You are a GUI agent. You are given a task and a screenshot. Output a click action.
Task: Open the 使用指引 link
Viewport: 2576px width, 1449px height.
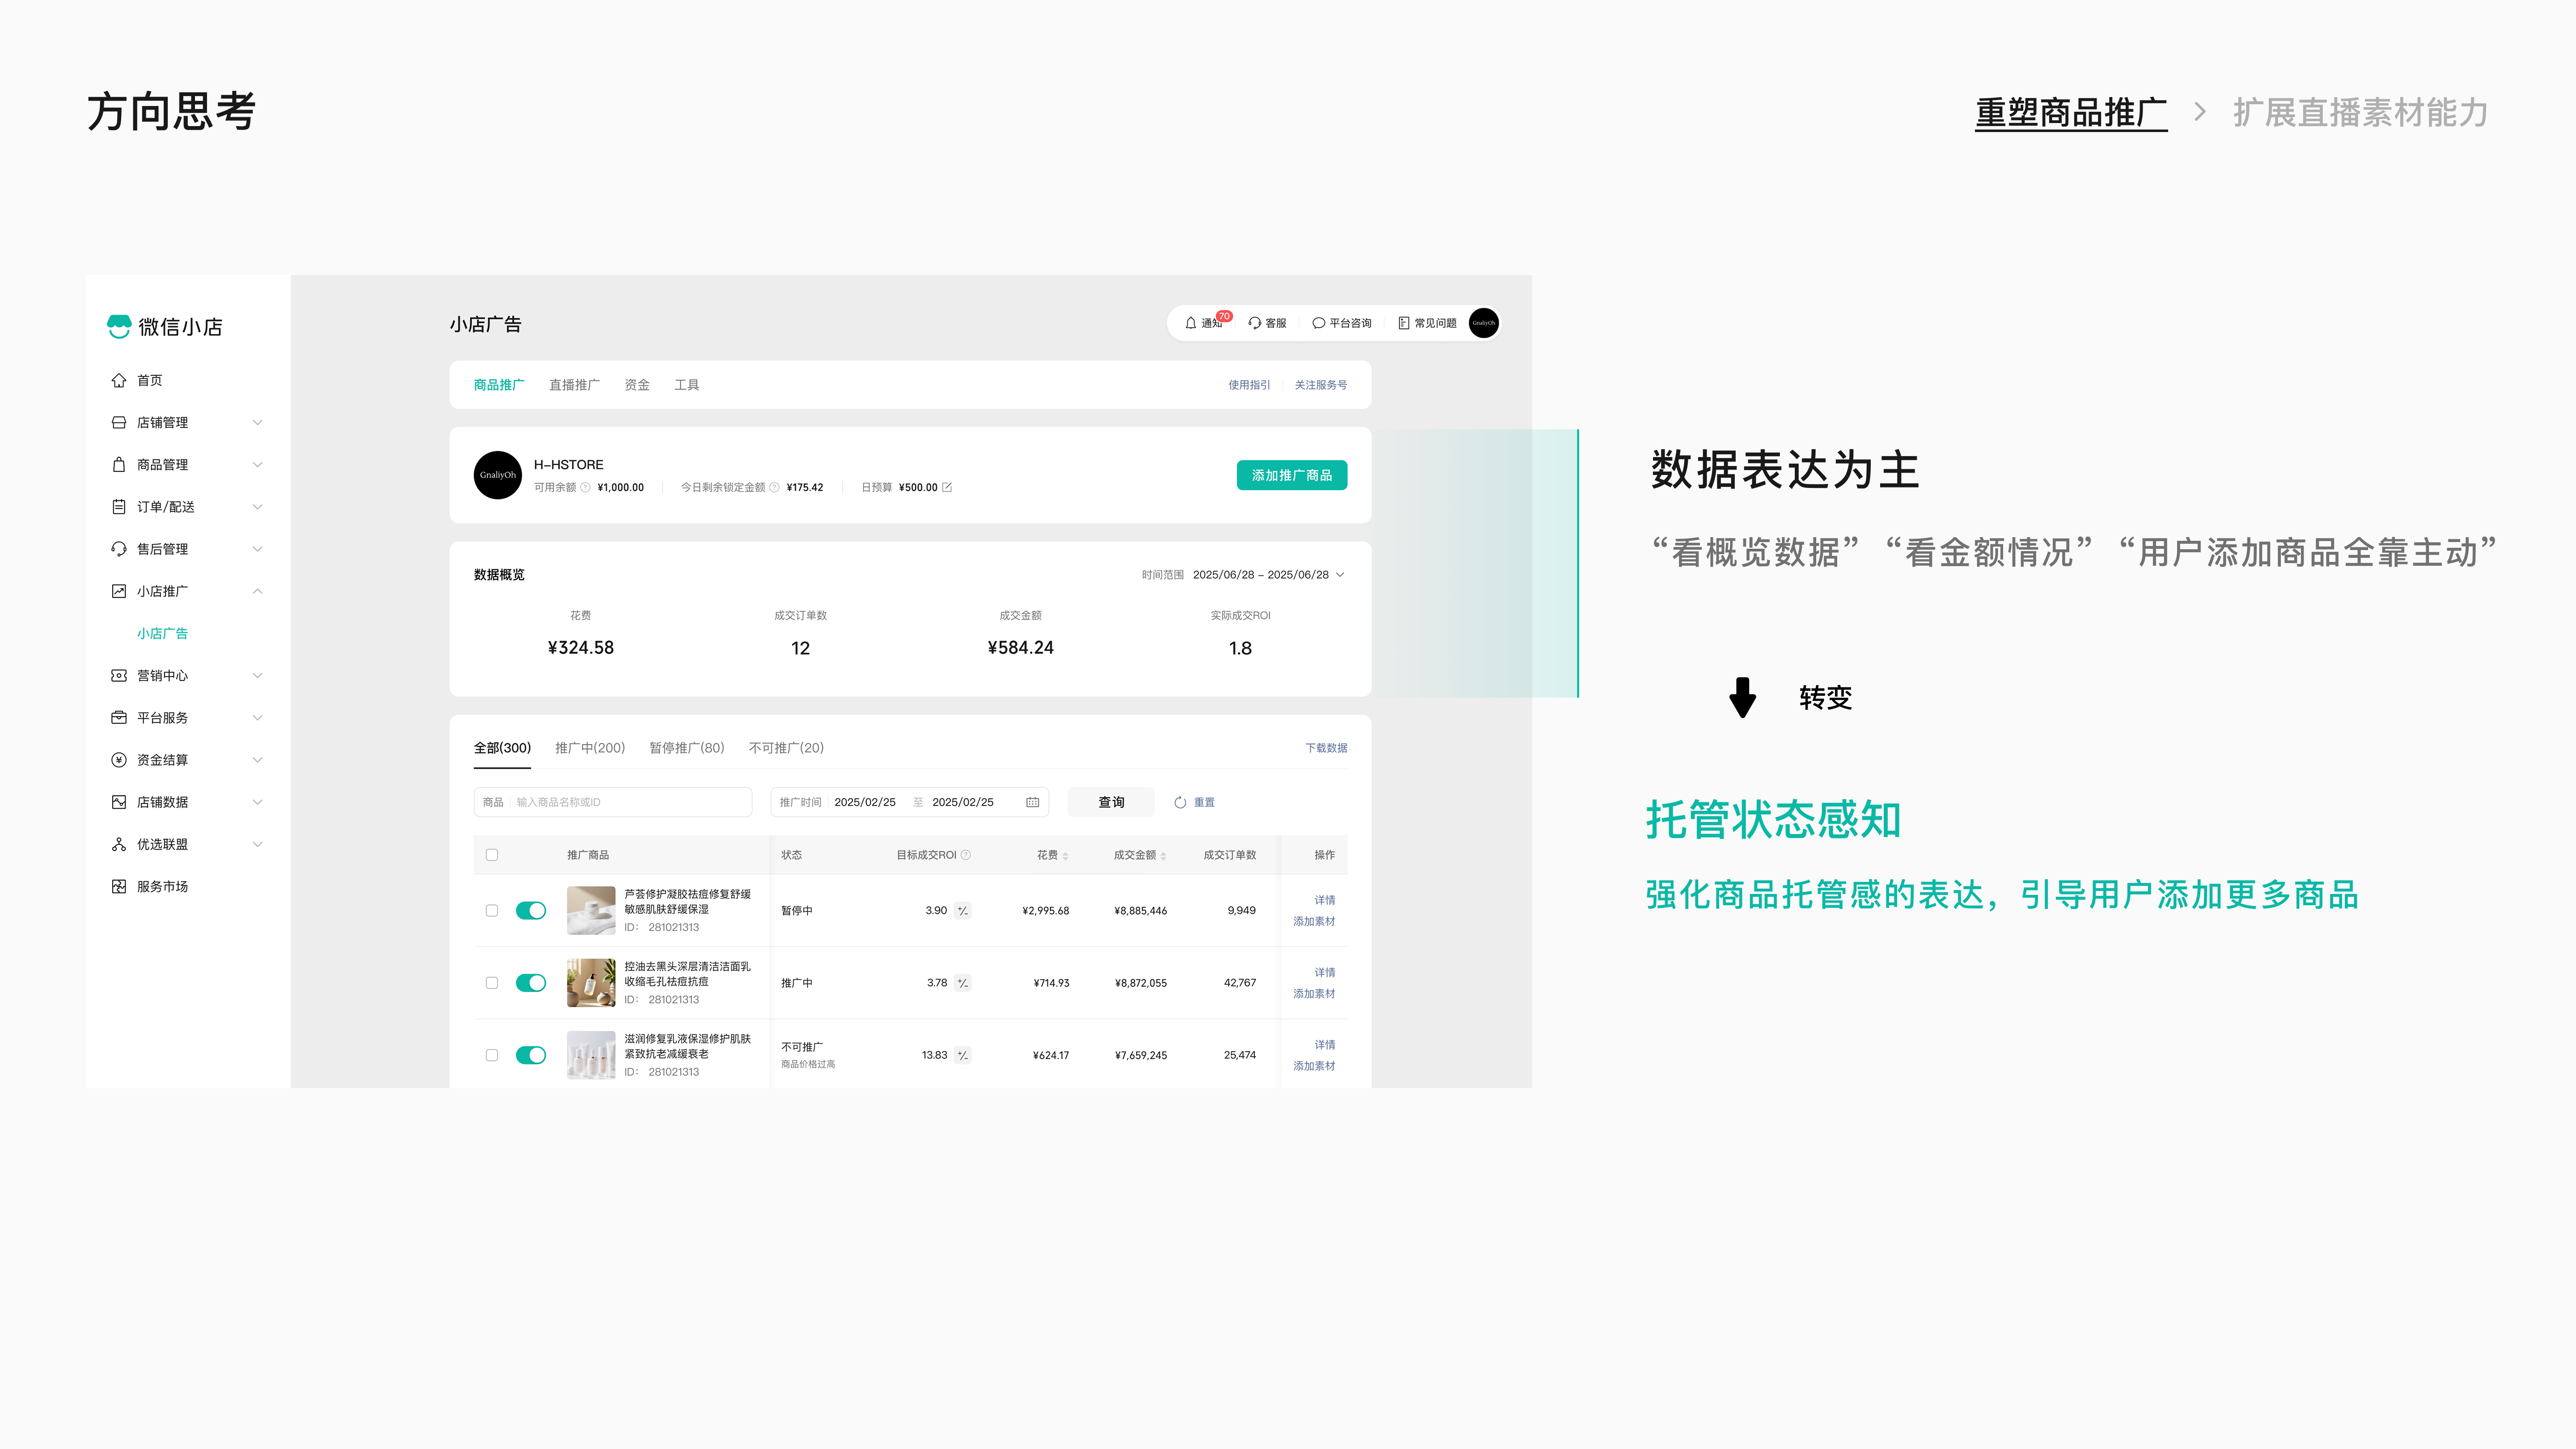(1249, 385)
